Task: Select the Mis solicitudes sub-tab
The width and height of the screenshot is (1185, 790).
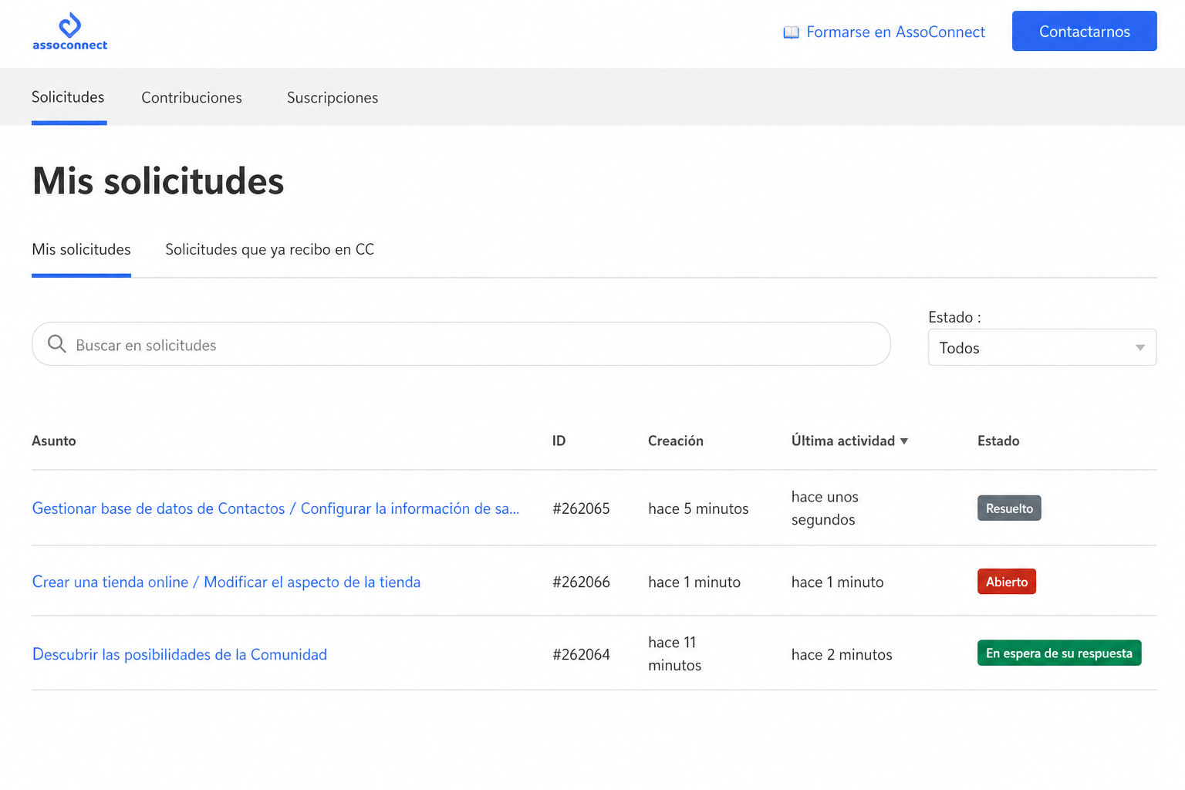Action: click(x=81, y=249)
